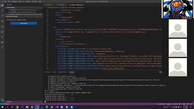Switch to the readme.md editor tab
This screenshot has height=109, width=194.
point(49,5)
